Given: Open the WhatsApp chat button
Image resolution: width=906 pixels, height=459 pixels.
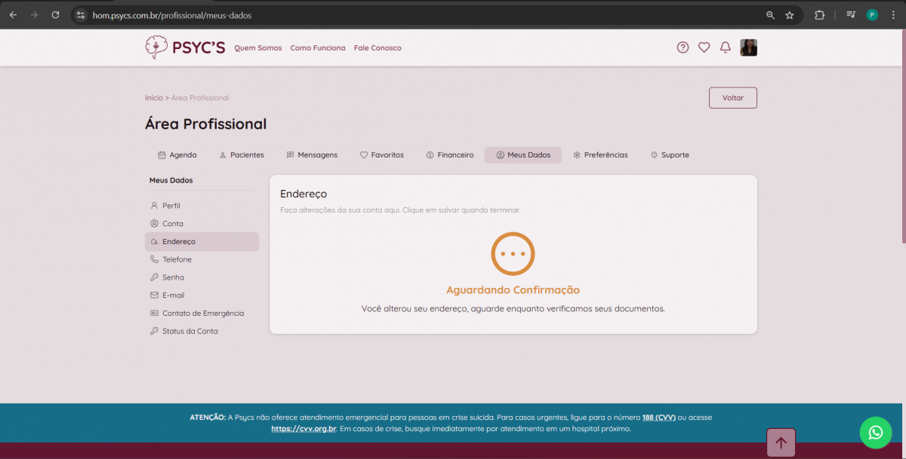Looking at the screenshot, I should 875,433.
